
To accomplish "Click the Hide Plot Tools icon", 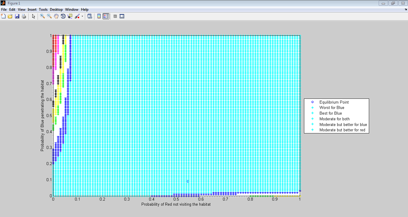I will 115,16.
